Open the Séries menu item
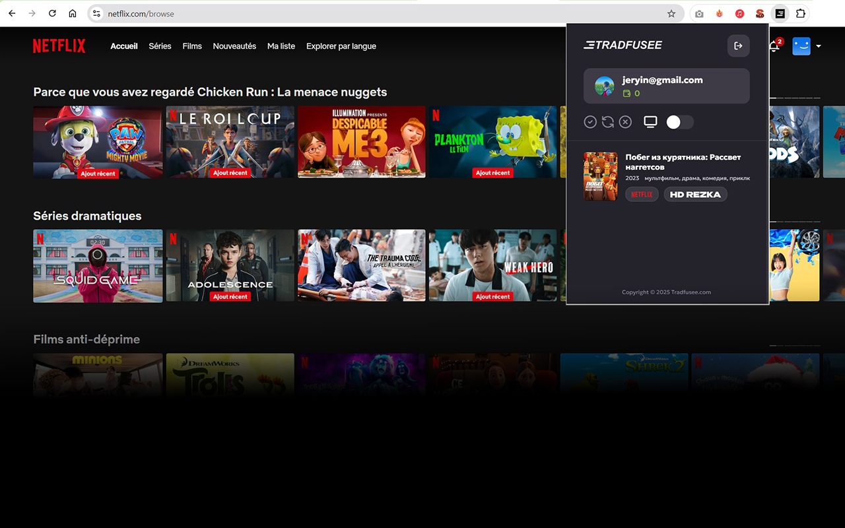The height and width of the screenshot is (528, 845). tap(160, 46)
